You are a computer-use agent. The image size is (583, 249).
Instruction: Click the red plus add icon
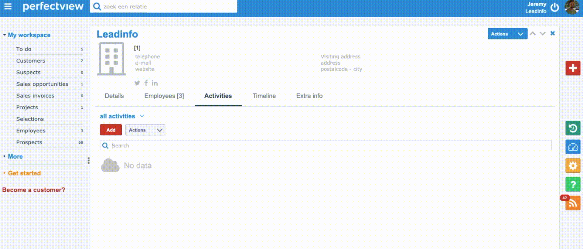pyautogui.click(x=573, y=68)
